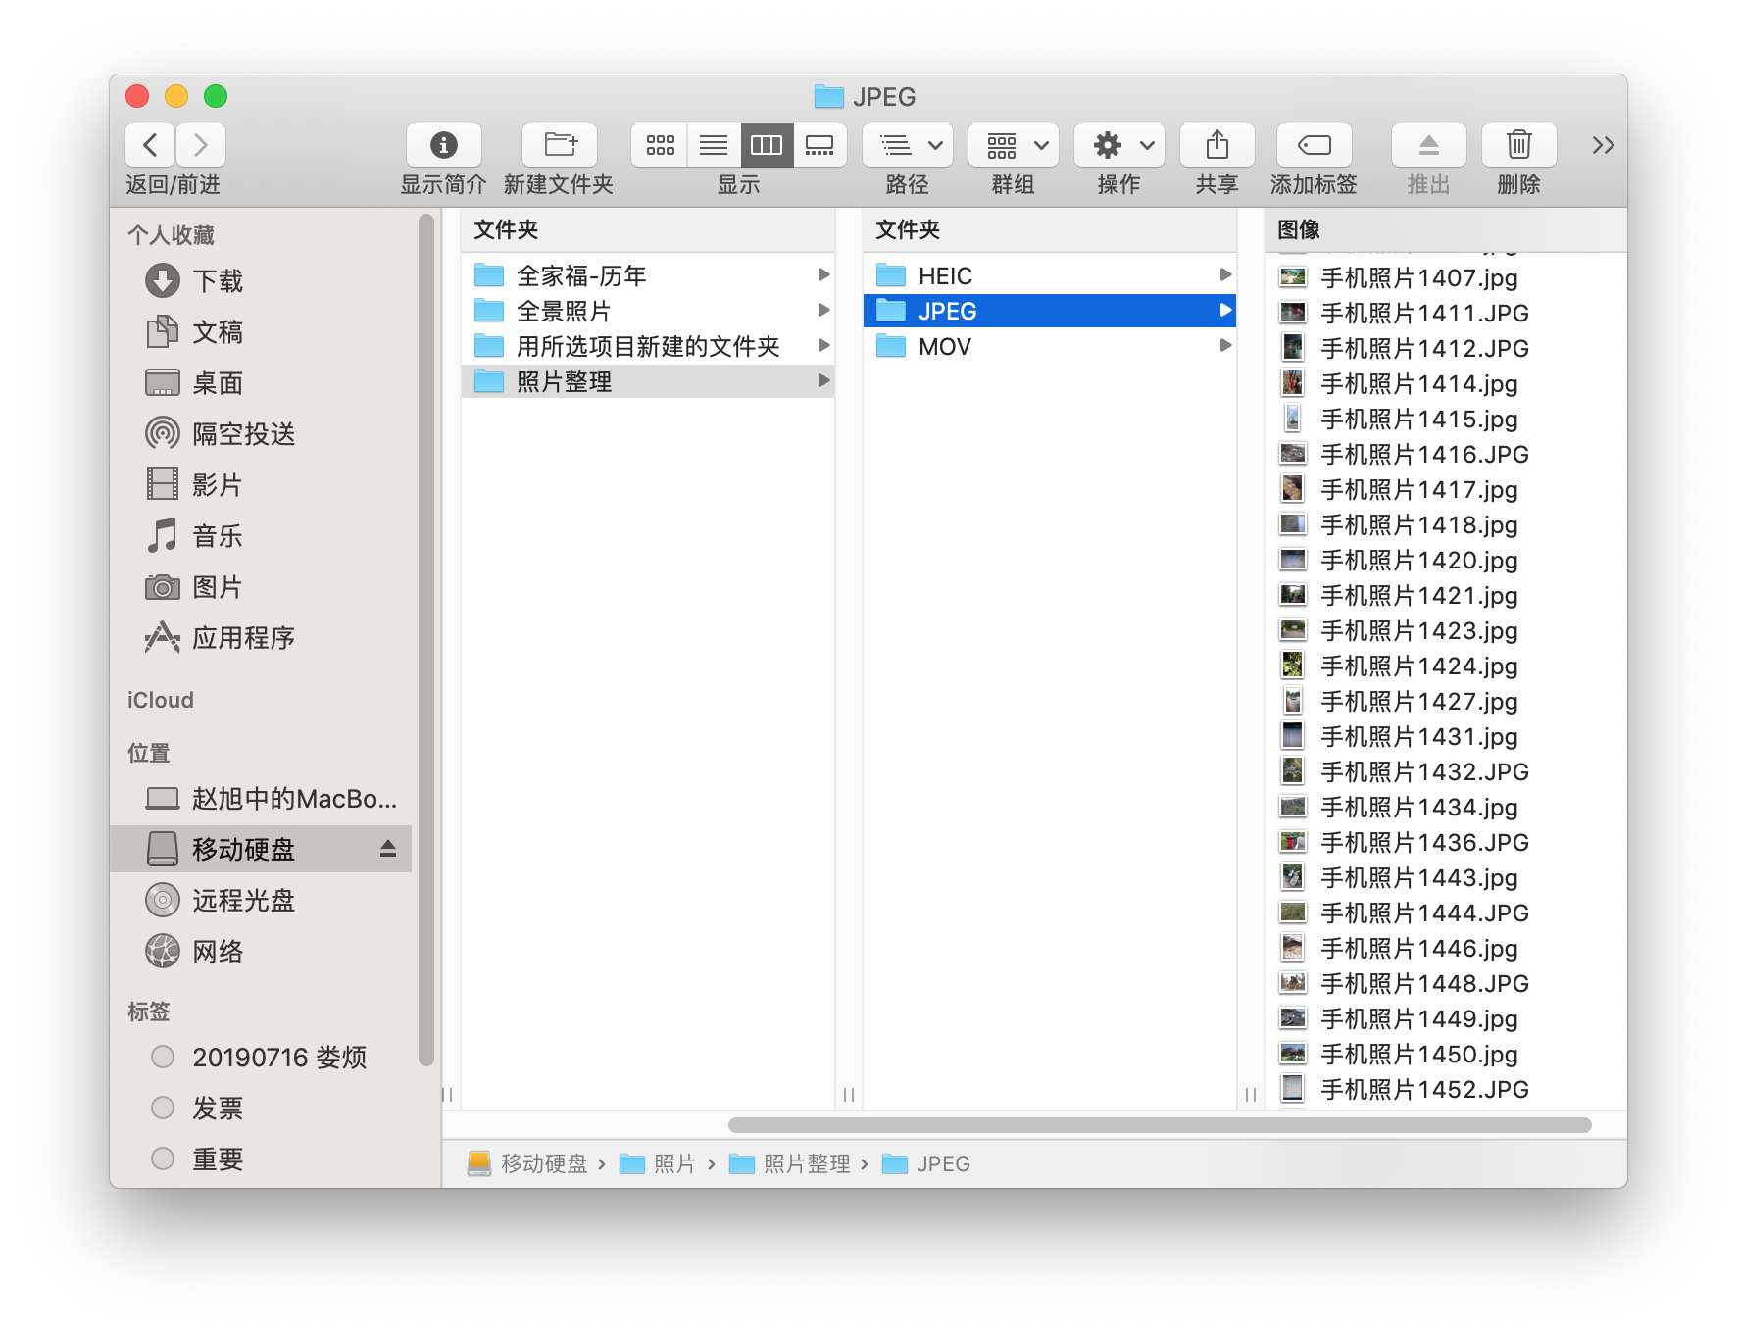The image size is (1737, 1333).
Task: Eject 移动硬盘 using sidebar eject icon
Action: 388,849
